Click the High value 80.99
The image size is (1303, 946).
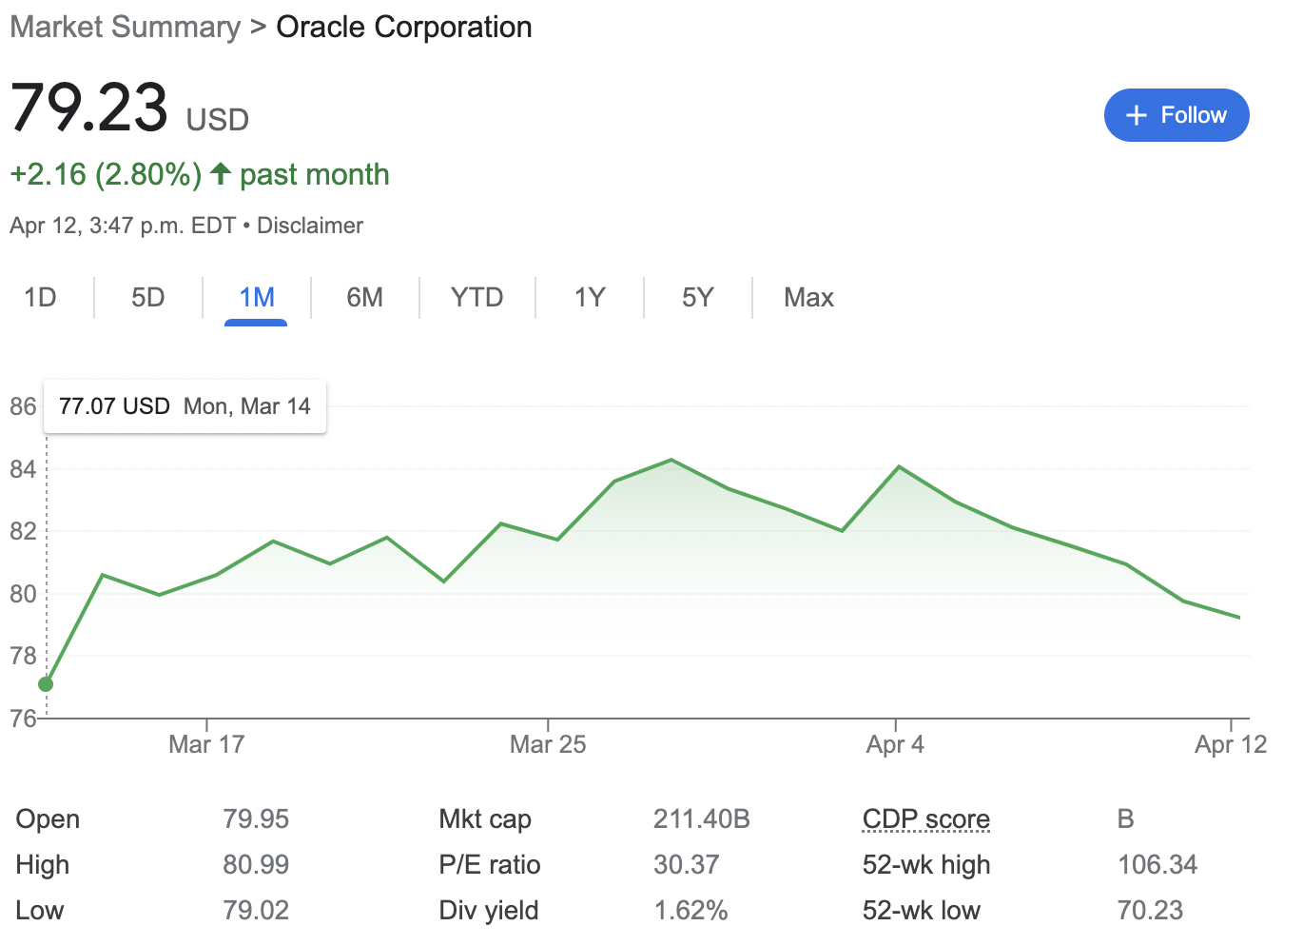[256, 864]
